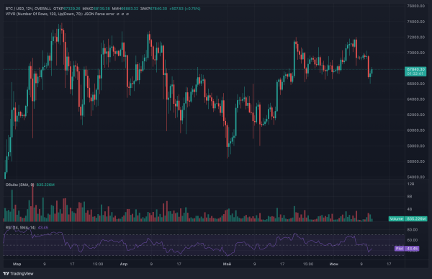Click the purple Plot 43.45 label
The width and height of the screenshot is (432, 279).
click(x=407, y=249)
